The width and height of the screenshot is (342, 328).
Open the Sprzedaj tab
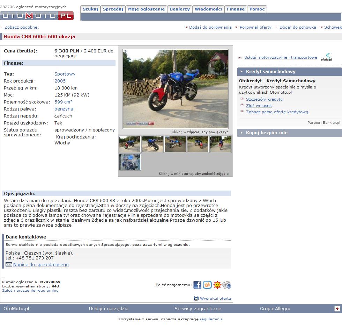113,9
